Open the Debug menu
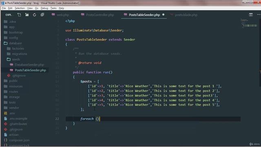The height and width of the screenshot is (147, 261). (44, 8)
